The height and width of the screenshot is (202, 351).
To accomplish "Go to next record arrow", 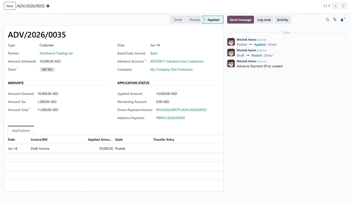I will click(343, 6).
